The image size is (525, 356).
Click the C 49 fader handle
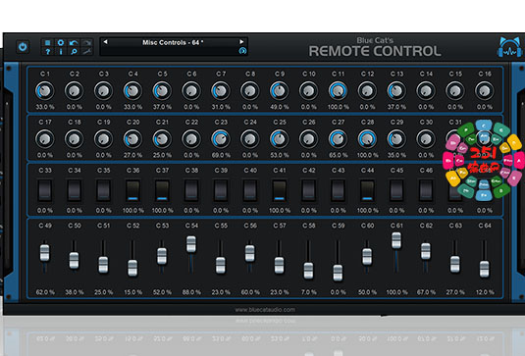point(45,253)
